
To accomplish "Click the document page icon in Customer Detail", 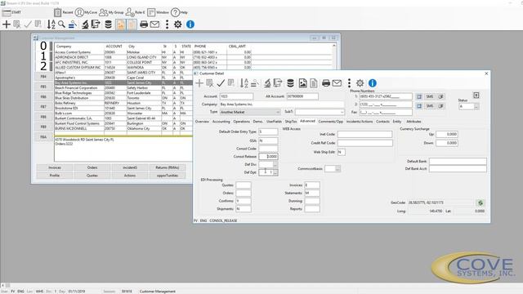I will [314, 83].
